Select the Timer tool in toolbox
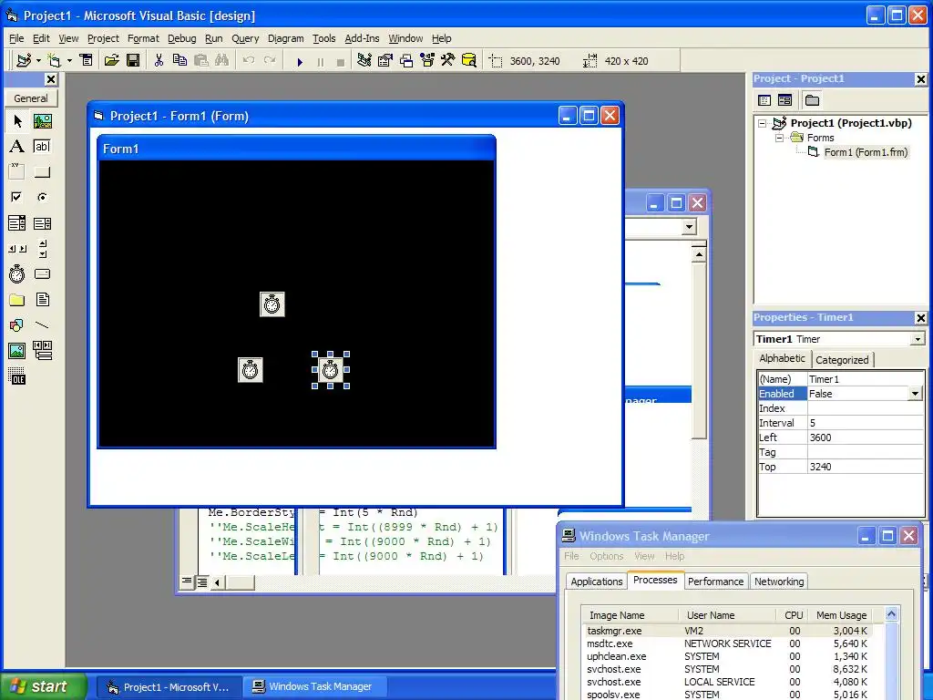933x700 pixels. [17, 273]
